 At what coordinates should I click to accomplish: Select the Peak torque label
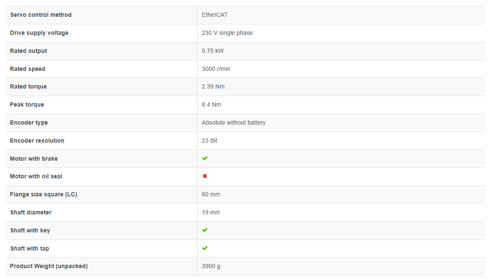tap(27, 104)
